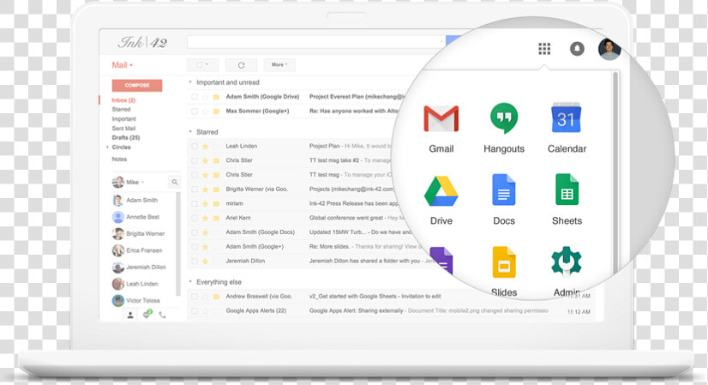Collapse the 'Important and unread' section
This screenshot has width=708, height=385.
tap(190, 82)
